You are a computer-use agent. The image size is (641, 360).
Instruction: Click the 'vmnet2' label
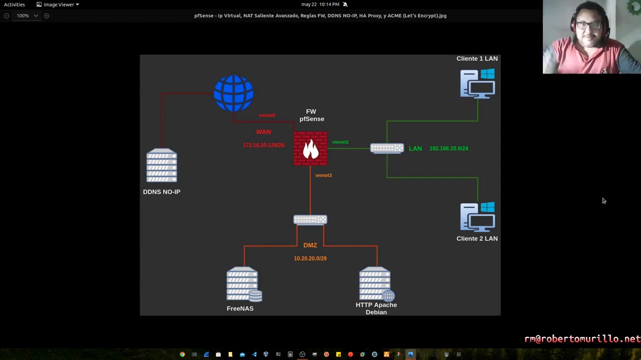tap(340, 142)
